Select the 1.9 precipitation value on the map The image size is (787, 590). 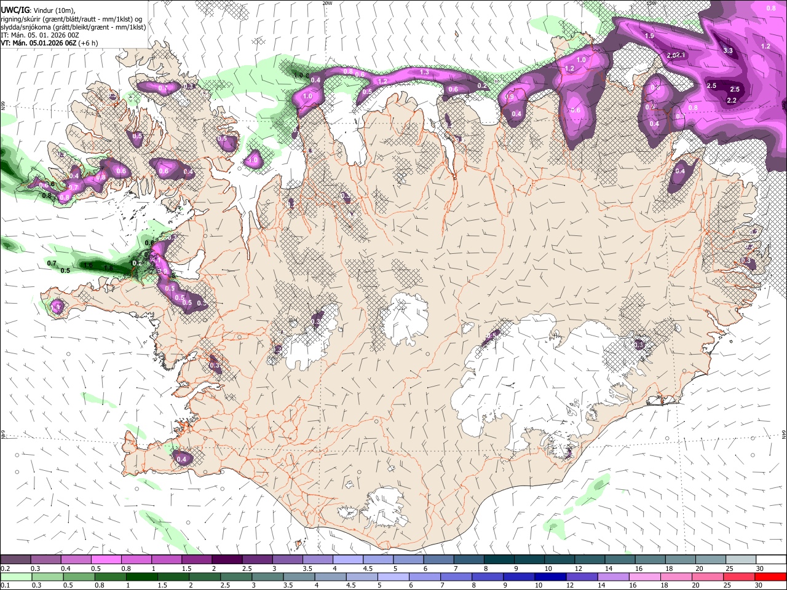point(649,36)
